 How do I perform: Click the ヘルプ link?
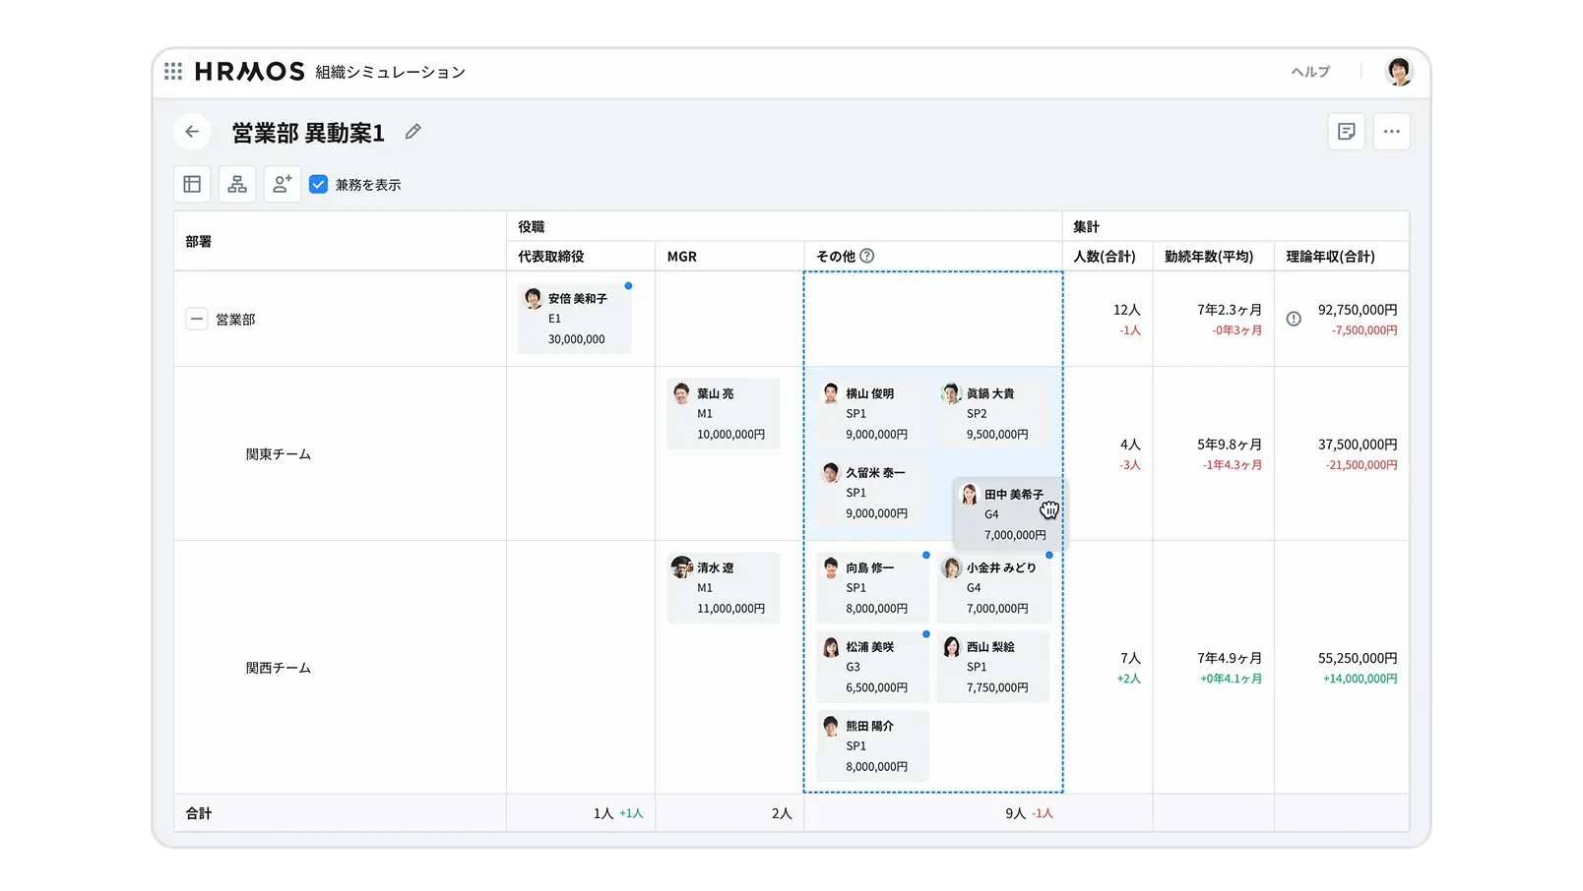[x=1310, y=72]
